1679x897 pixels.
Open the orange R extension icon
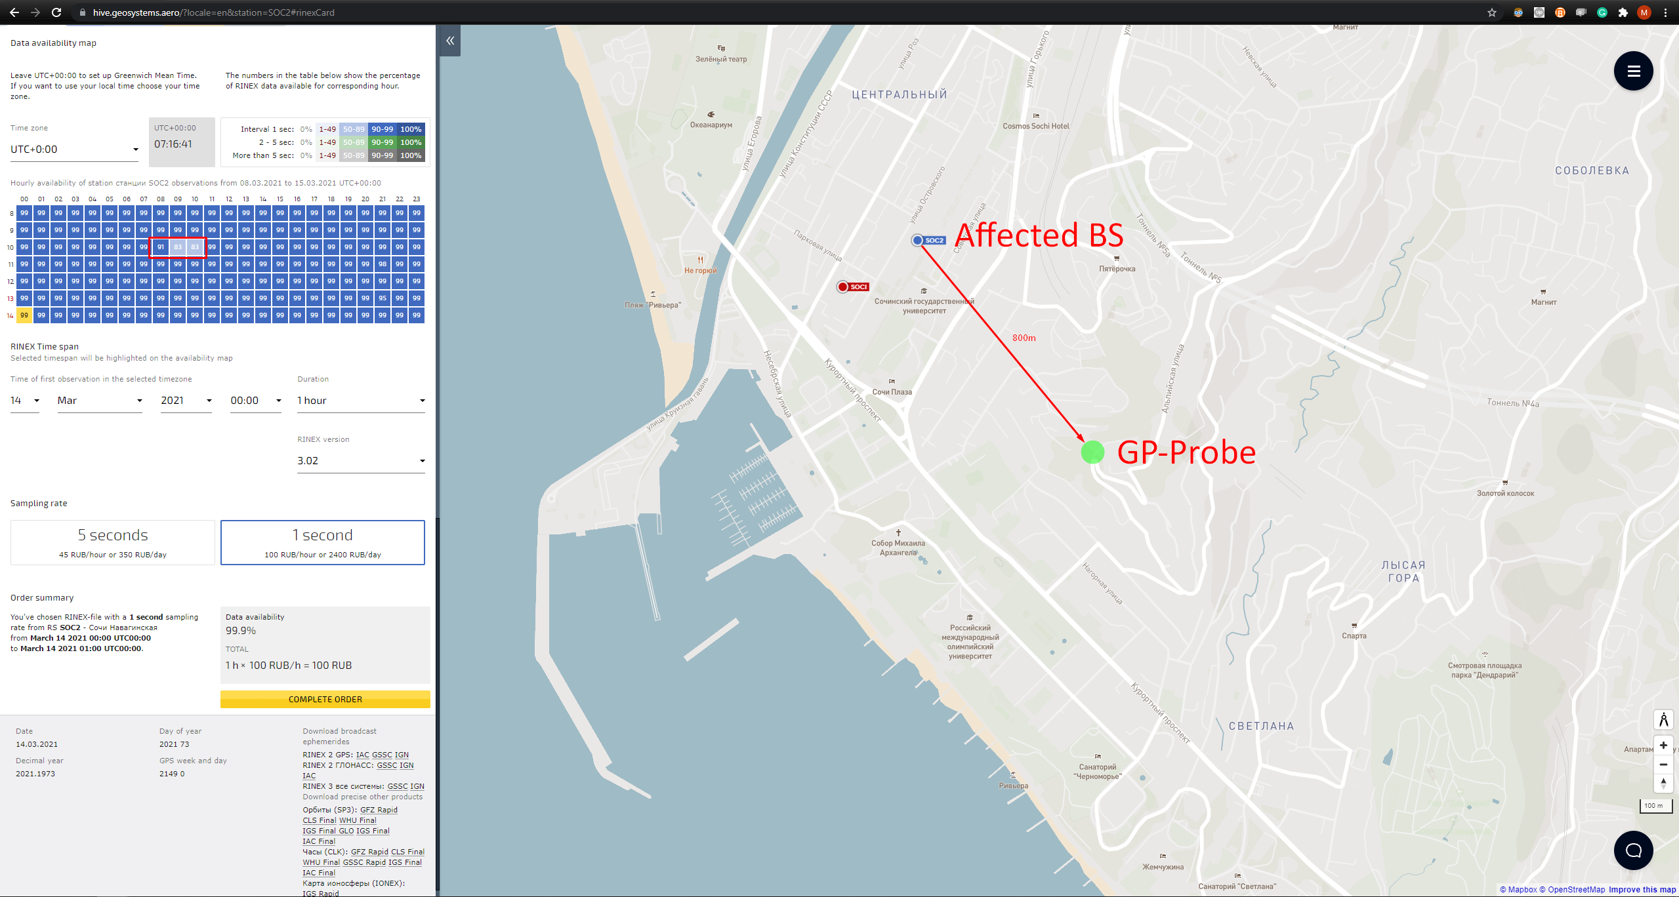(x=1560, y=12)
